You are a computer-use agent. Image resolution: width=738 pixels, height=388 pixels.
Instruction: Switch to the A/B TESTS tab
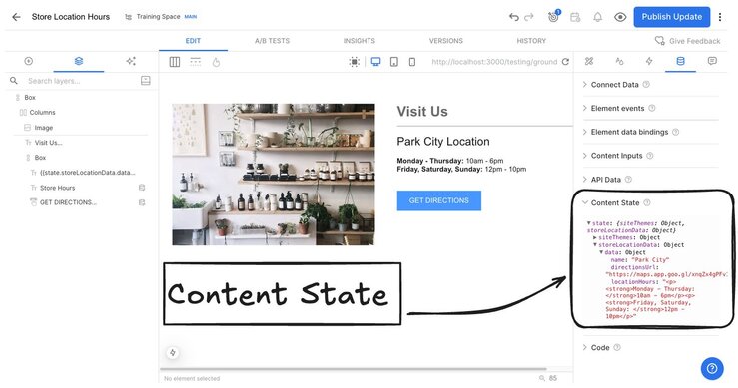272,41
